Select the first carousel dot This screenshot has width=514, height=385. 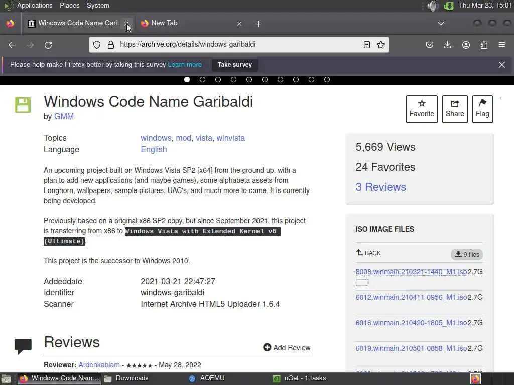pos(187,80)
